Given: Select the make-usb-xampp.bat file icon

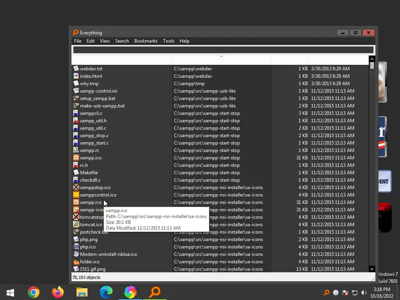Looking at the screenshot, I should click(76, 105).
